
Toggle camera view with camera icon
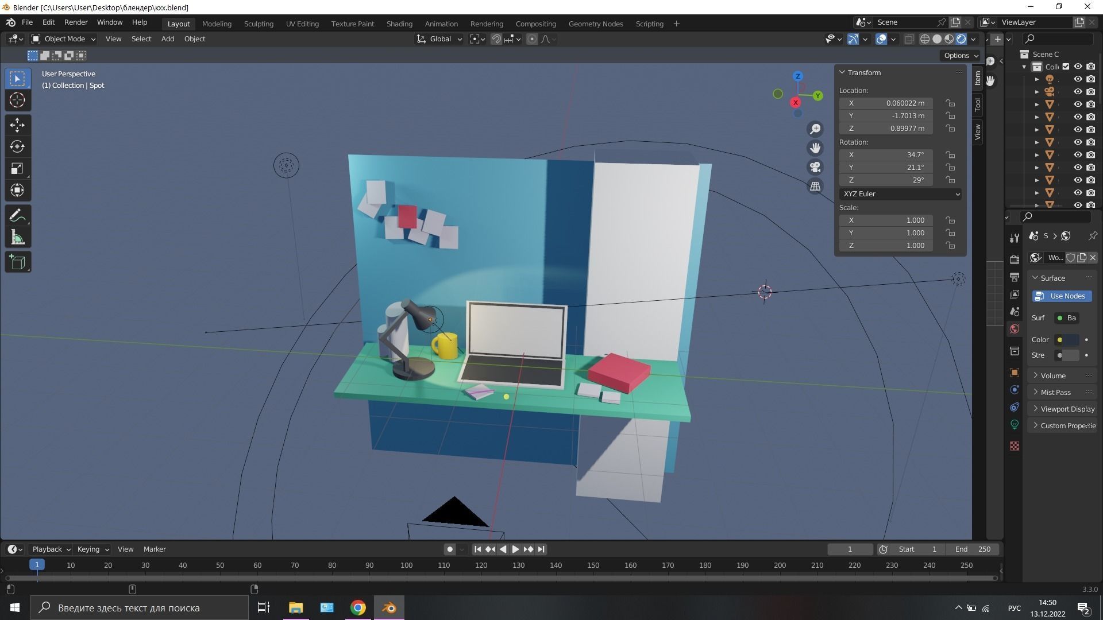coord(815,167)
